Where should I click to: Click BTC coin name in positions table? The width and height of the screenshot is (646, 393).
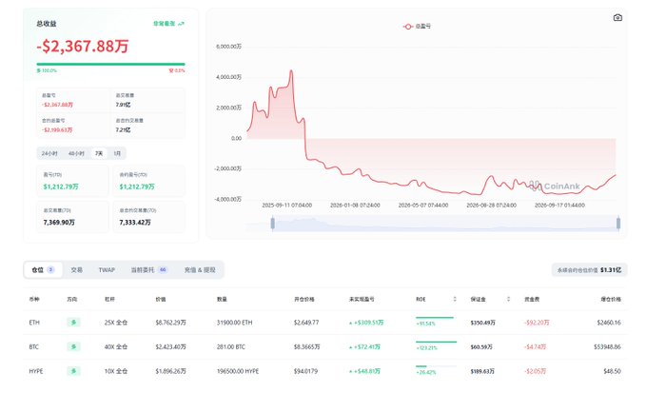point(34,347)
